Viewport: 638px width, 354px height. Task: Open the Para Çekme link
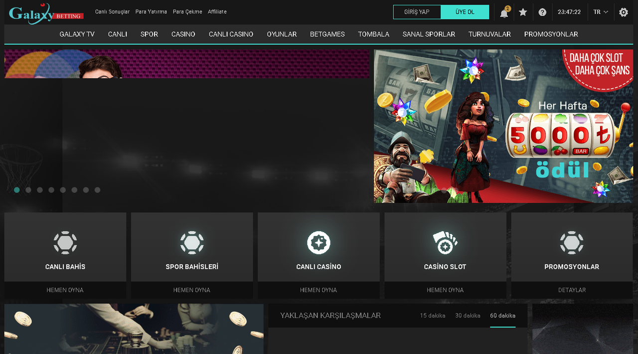coord(187,11)
